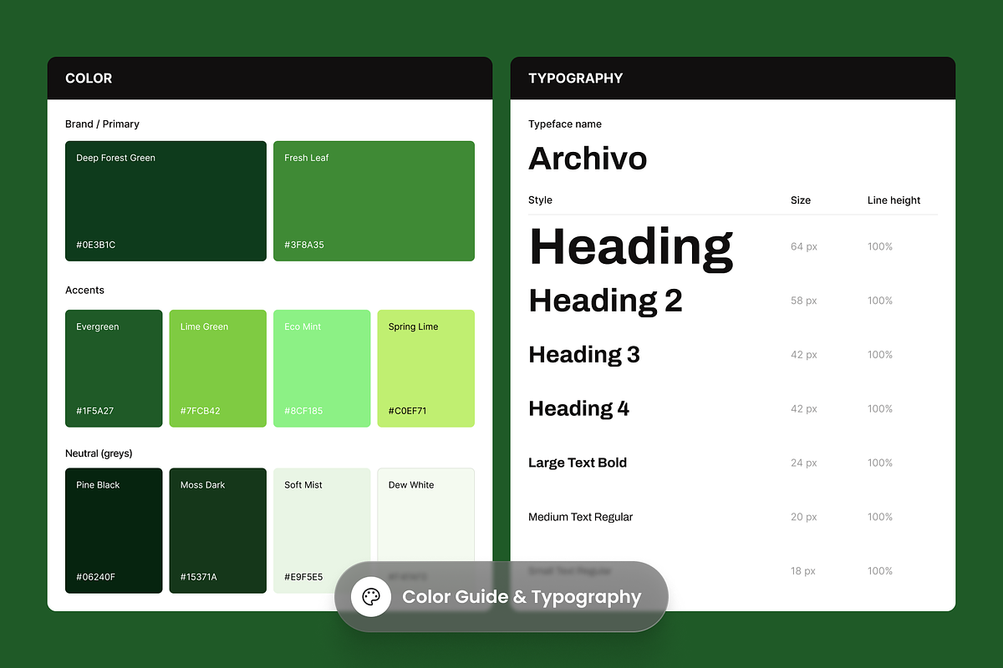
Task: Pick the Spring Lime swatch
Action: pyautogui.click(x=426, y=368)
